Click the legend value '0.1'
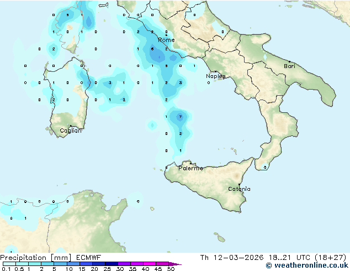This screenshot has height=271, width=350. click(x=6, y=269)
